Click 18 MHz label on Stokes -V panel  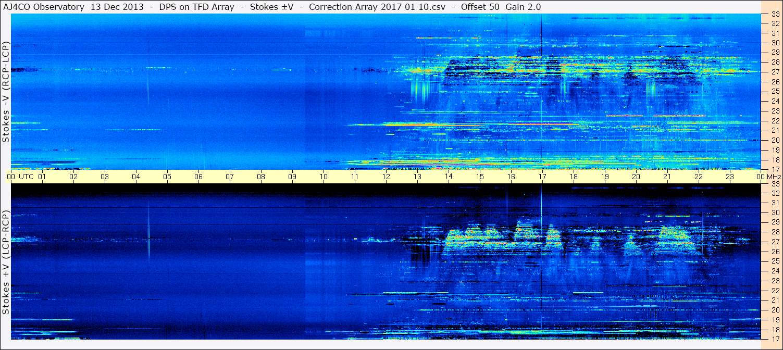[775, 159]
